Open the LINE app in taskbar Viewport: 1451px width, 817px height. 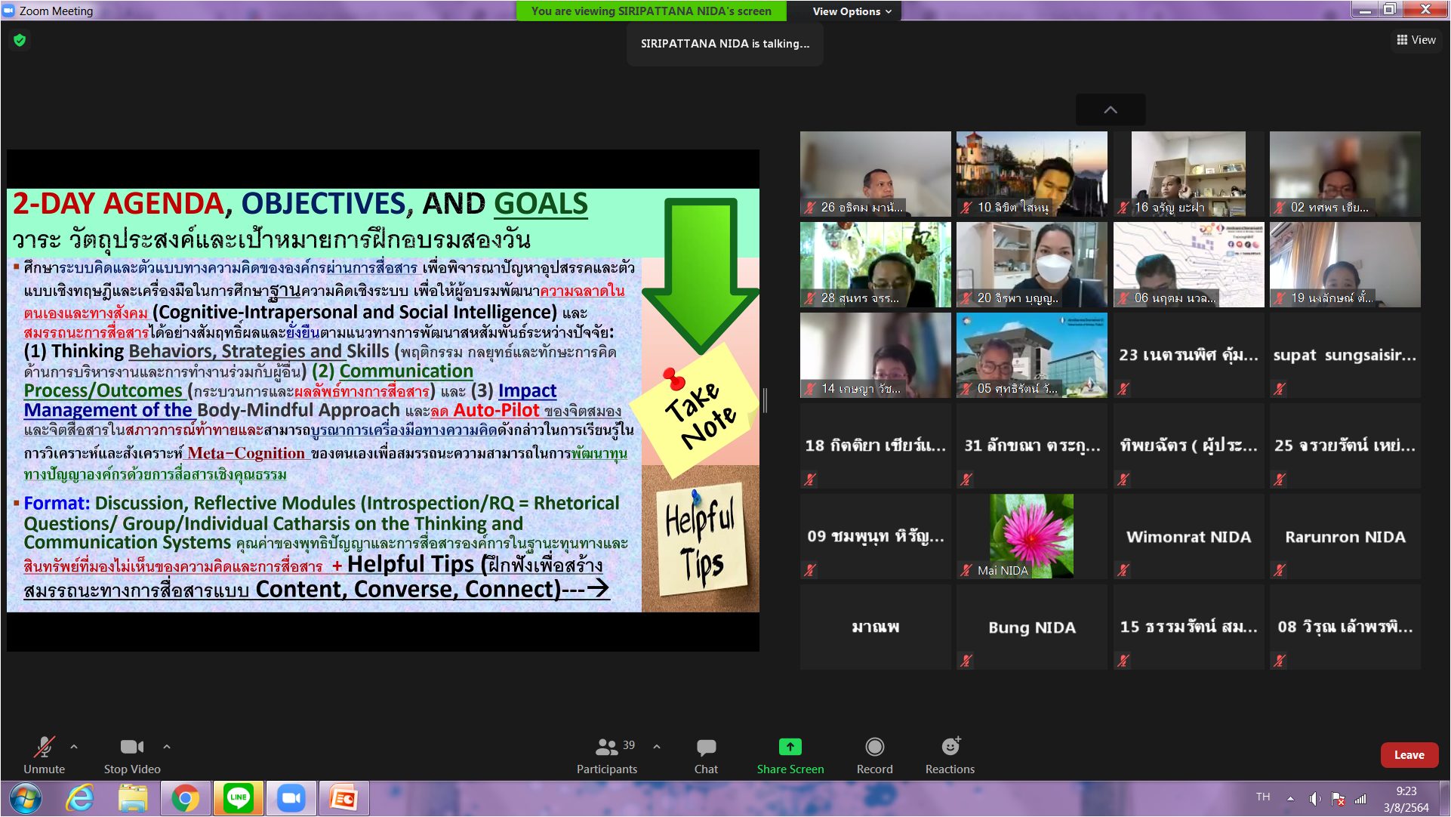239,798
